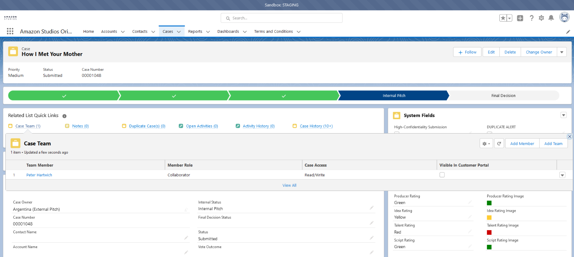Open the App Launcher grid
Image resolution: width=574 pixels, height=257 pixels.
point(10,31)
